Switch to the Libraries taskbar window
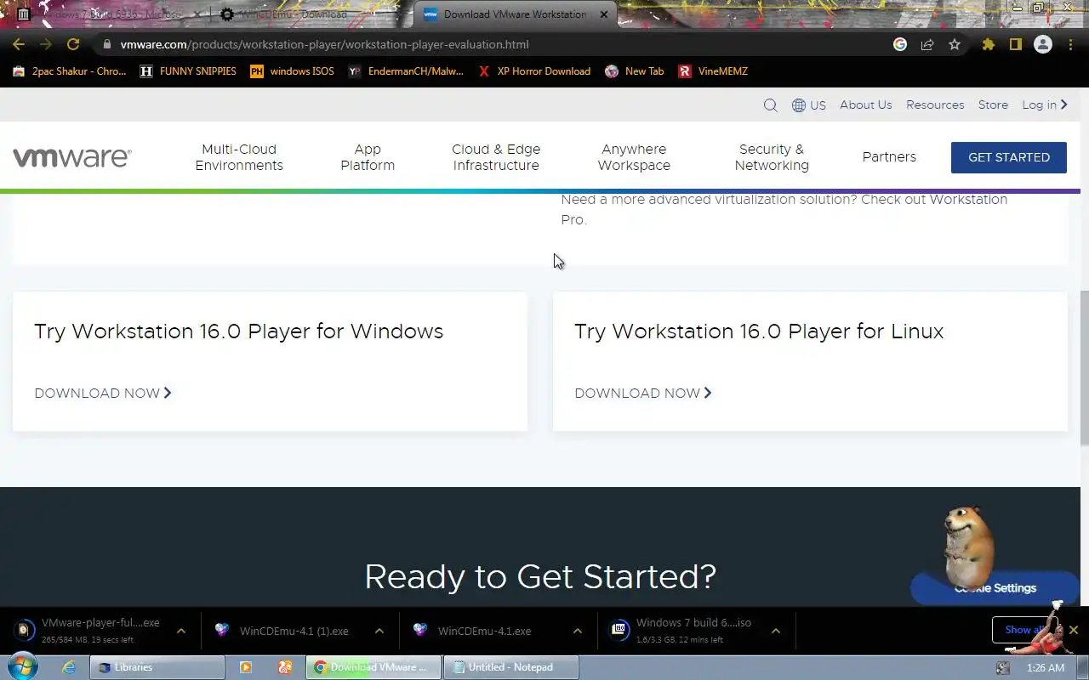 (x=157, y=667)
